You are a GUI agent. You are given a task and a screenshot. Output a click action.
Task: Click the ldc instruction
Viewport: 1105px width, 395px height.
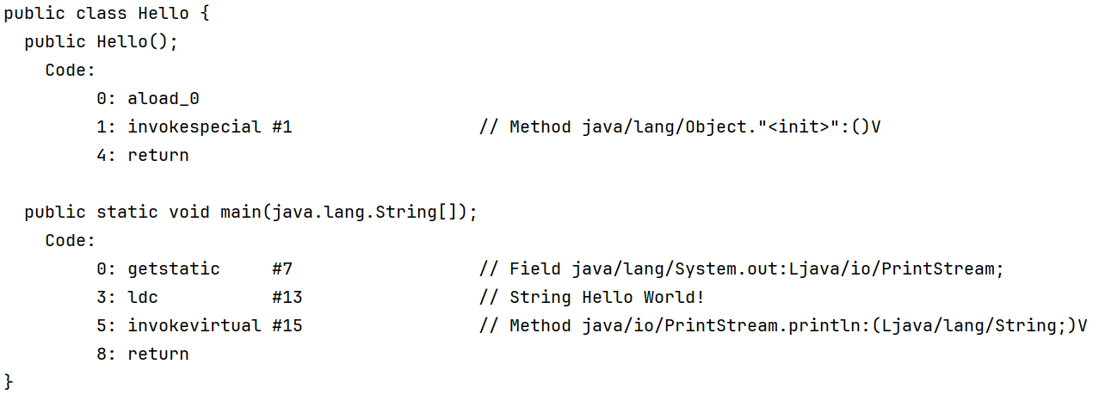(x=143, y=297)
